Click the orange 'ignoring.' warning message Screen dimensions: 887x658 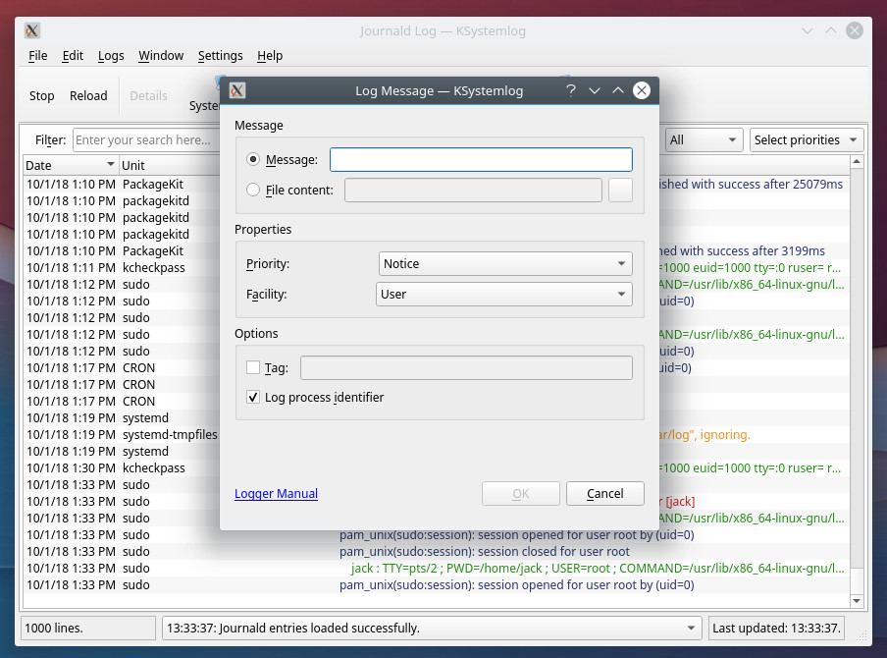(704, 435)
